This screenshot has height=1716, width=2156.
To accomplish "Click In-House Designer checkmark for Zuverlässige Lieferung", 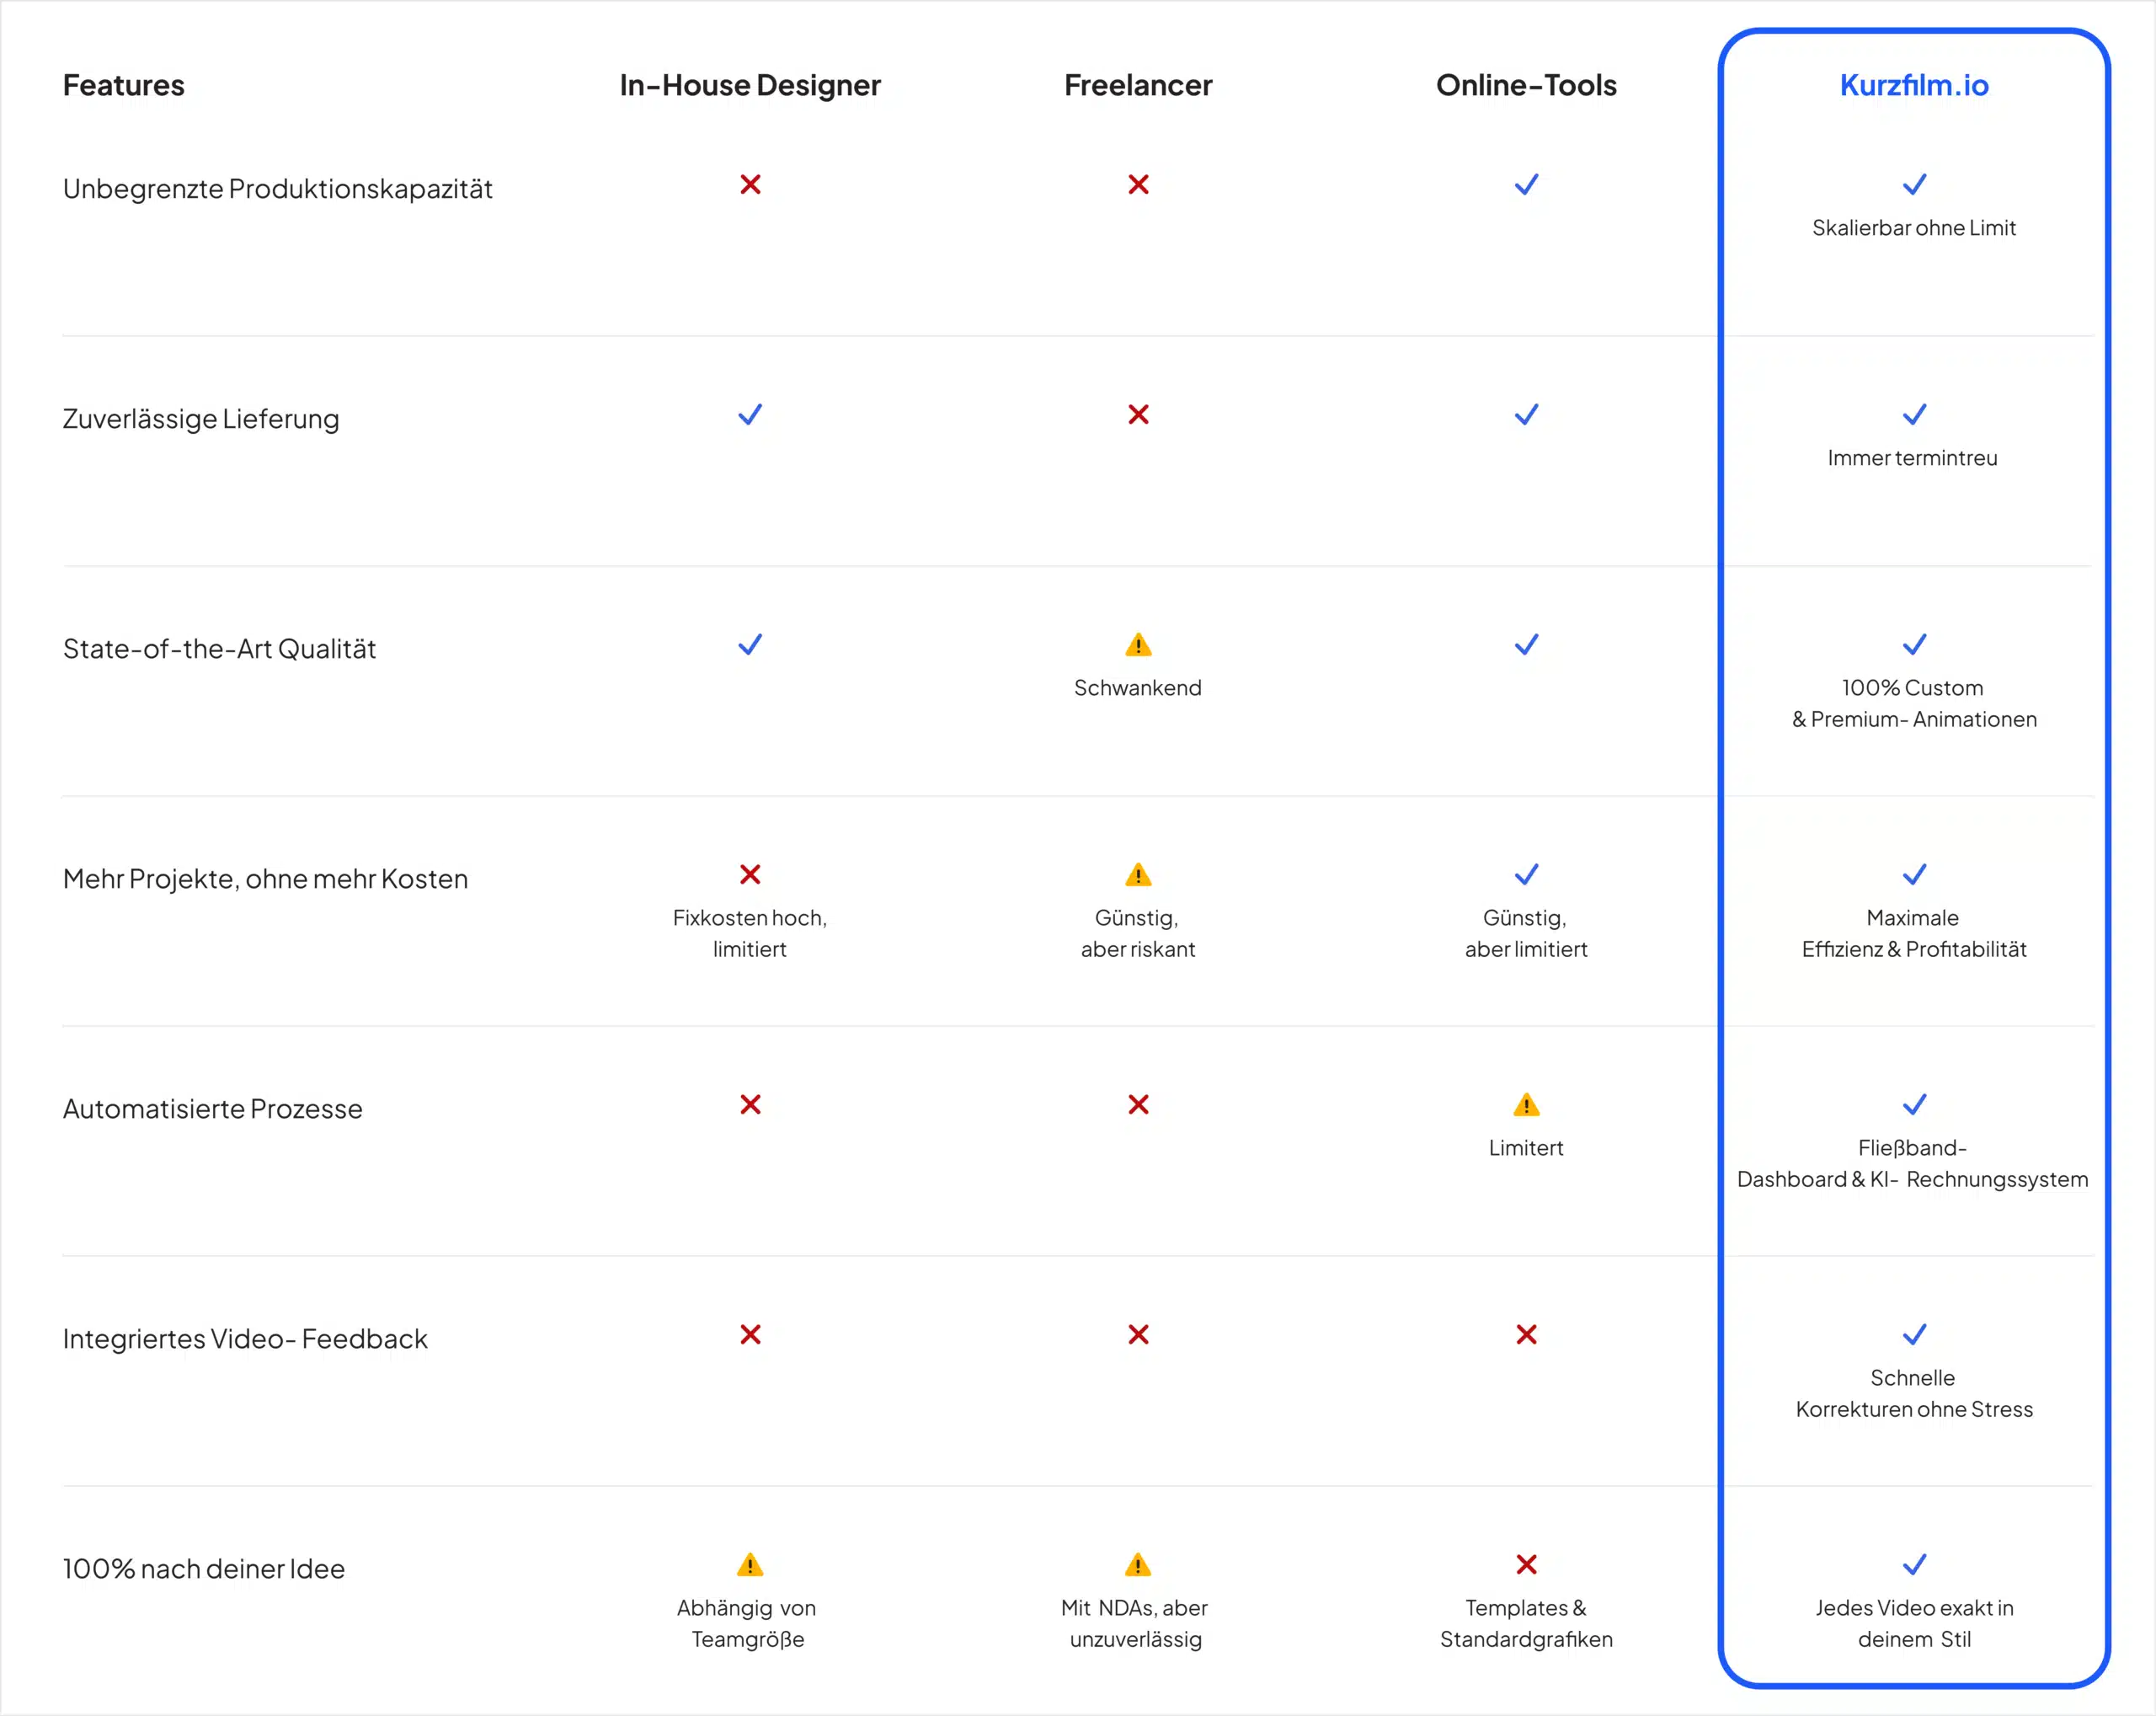I will point(750,414).
